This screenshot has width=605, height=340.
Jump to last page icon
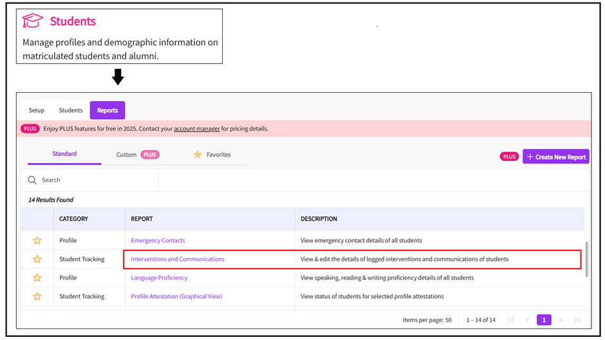pos(577,320)
